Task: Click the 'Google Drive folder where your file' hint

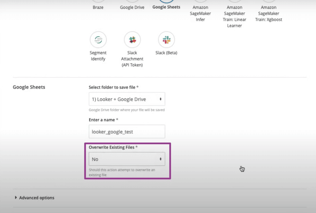Action: pos(127,110)
